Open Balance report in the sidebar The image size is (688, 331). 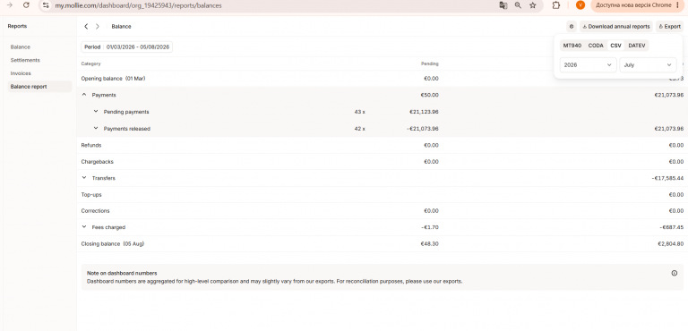pyautogui.click(x=39, y=87)
